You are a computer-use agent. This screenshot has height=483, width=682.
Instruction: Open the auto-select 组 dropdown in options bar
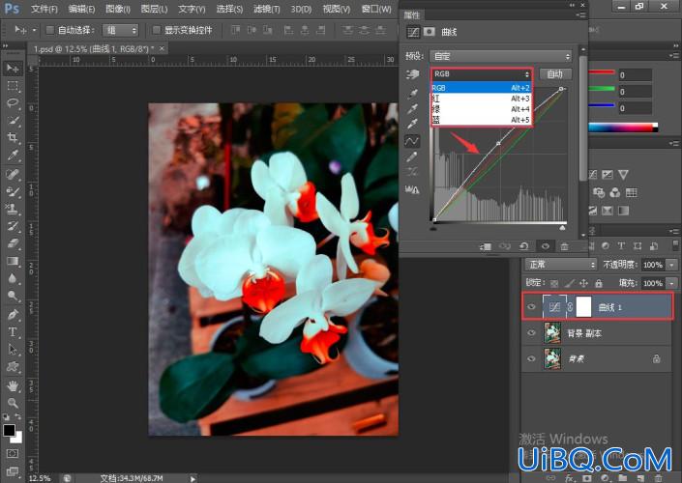click(120, 30)
